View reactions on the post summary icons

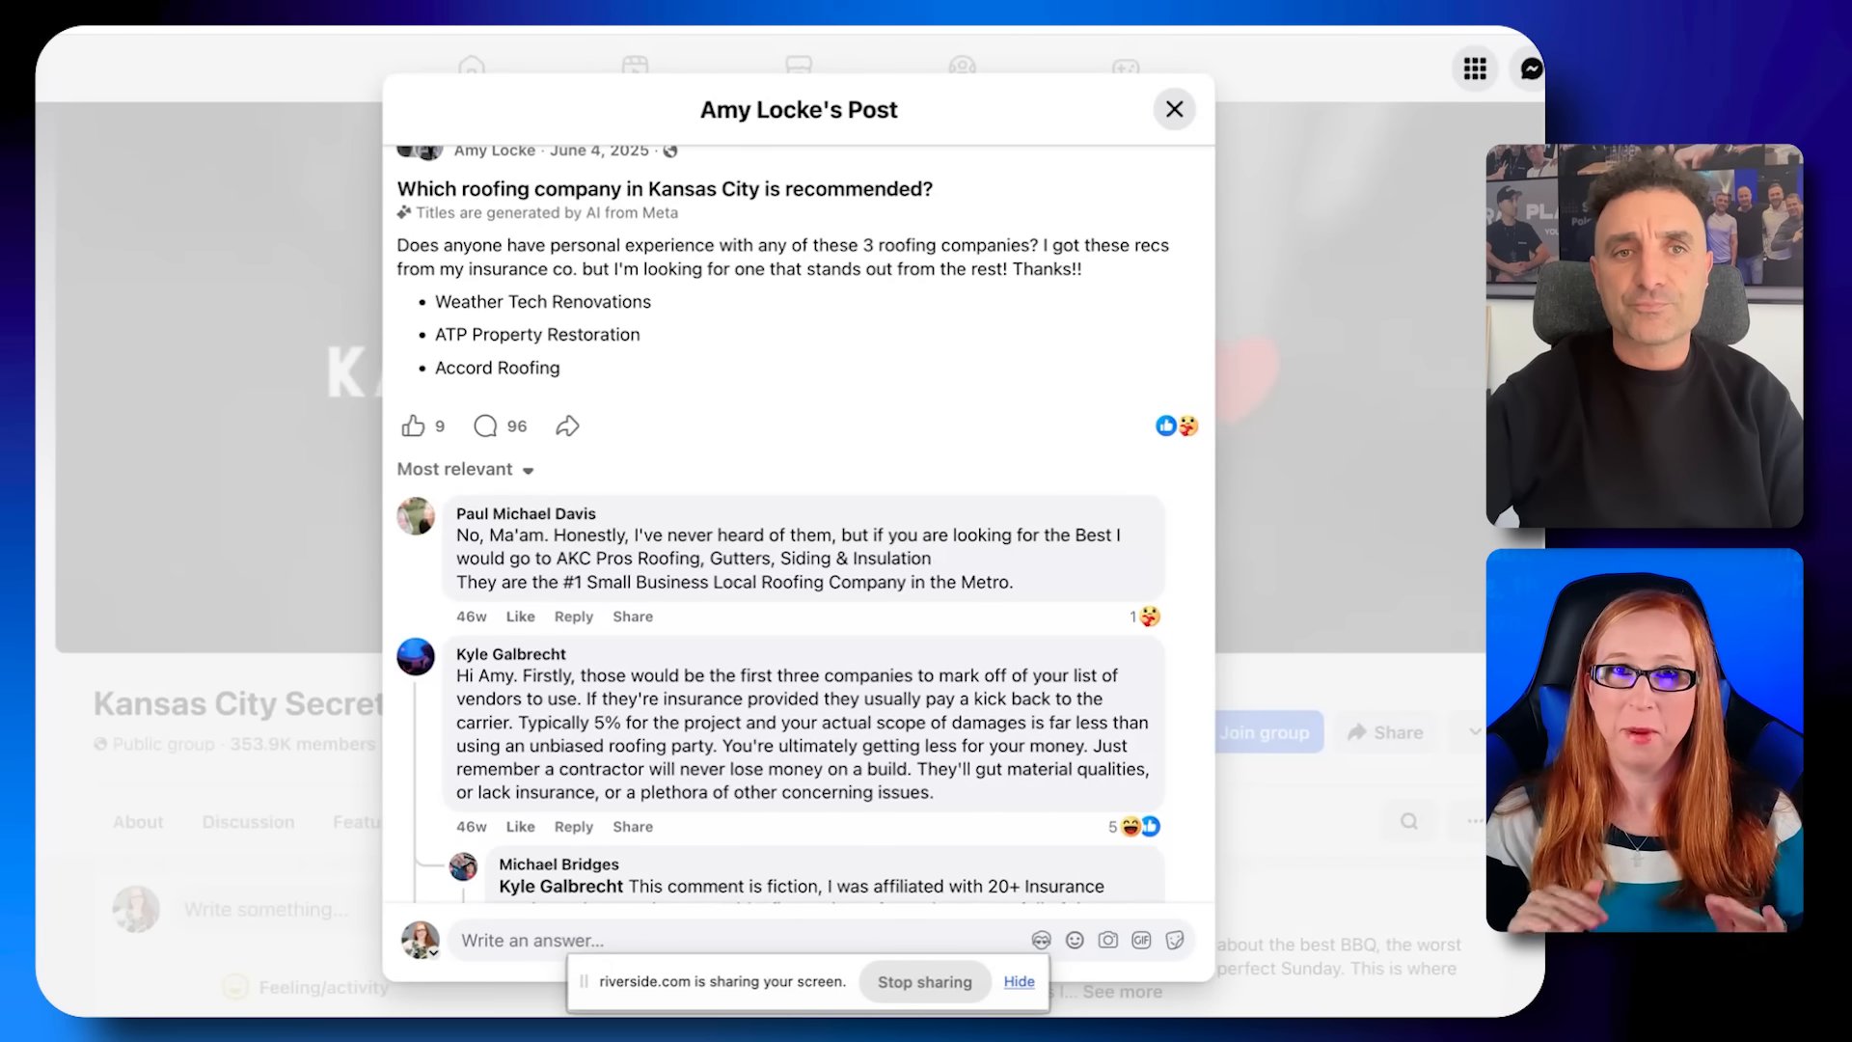tap(1177, 425)
